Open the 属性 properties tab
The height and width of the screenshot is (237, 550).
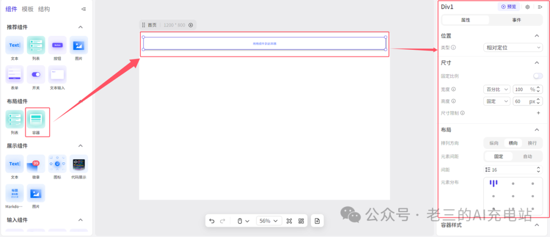(465, 20)
